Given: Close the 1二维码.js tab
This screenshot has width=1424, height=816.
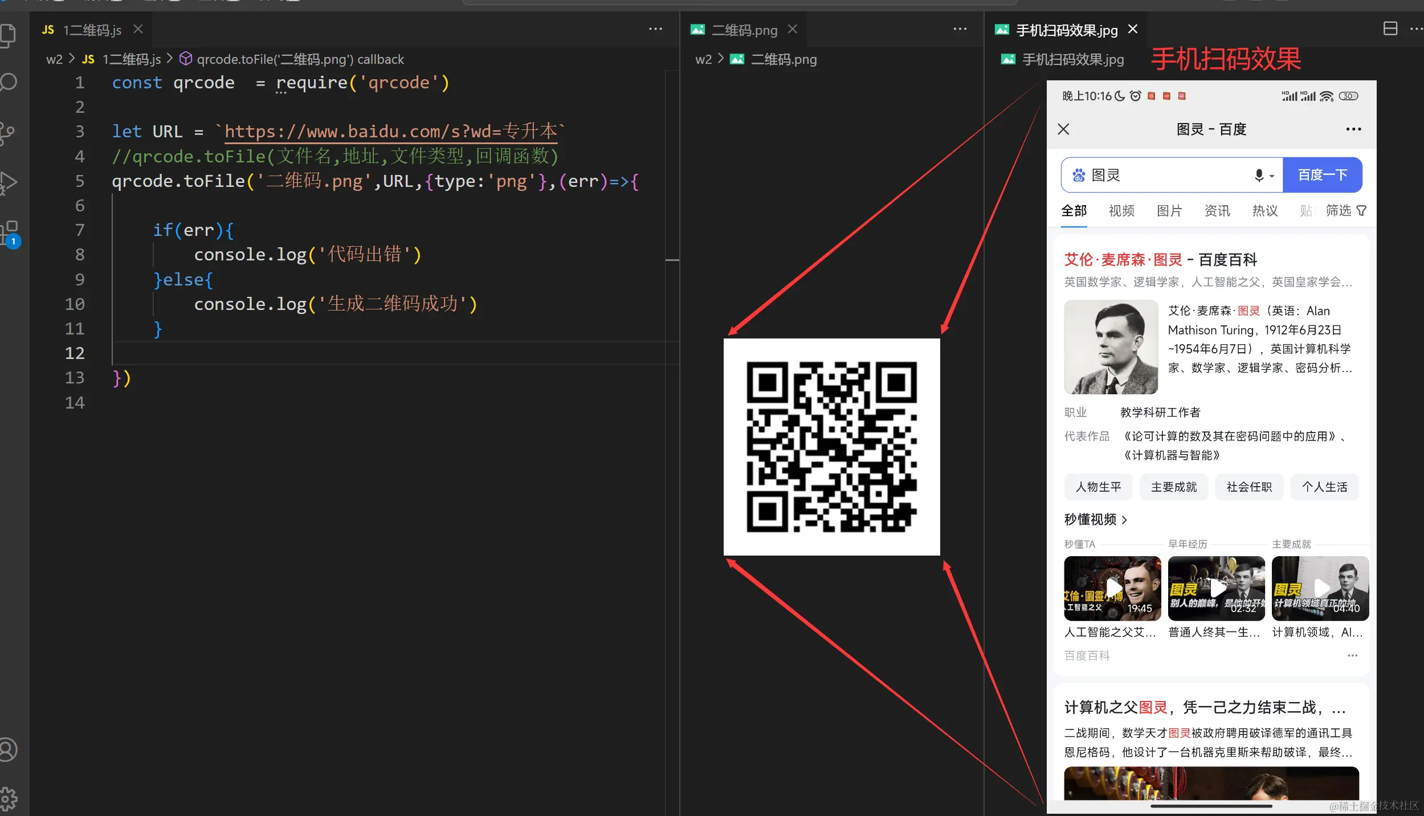Looking at the screenshot, I should tap(138, 29).
